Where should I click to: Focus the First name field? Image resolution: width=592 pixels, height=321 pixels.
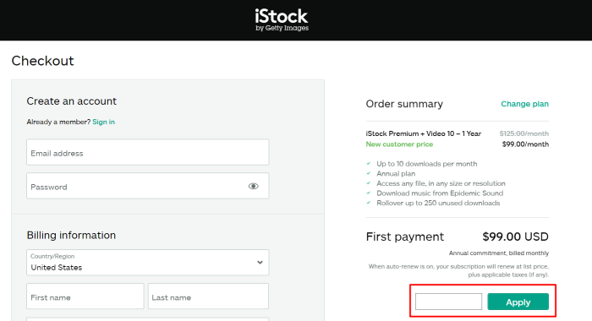point(85,297)
